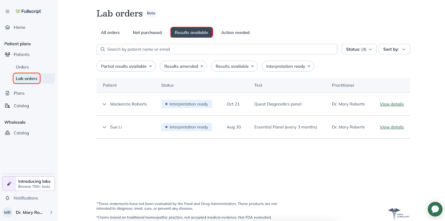
Task: Open the Sort by dropdown
Action: 394,49
